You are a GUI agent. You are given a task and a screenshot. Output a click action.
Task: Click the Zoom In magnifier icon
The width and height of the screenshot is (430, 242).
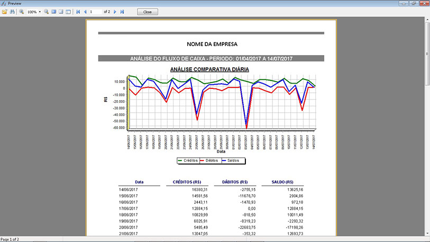click(22, 11)
